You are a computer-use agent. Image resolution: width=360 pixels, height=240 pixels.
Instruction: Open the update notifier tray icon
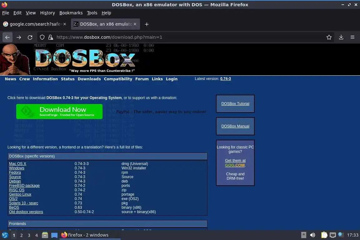[x=341, y=234]
